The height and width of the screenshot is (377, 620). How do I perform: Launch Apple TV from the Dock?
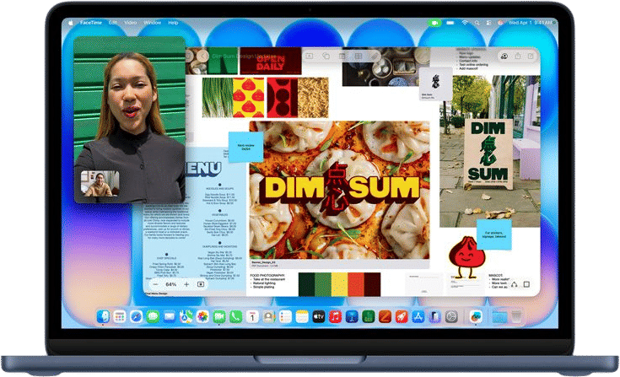319,316
